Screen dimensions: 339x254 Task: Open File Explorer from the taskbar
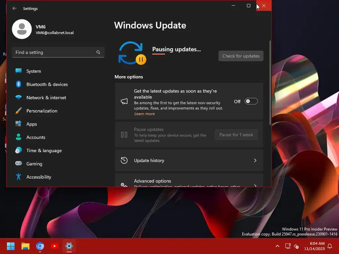25,246
